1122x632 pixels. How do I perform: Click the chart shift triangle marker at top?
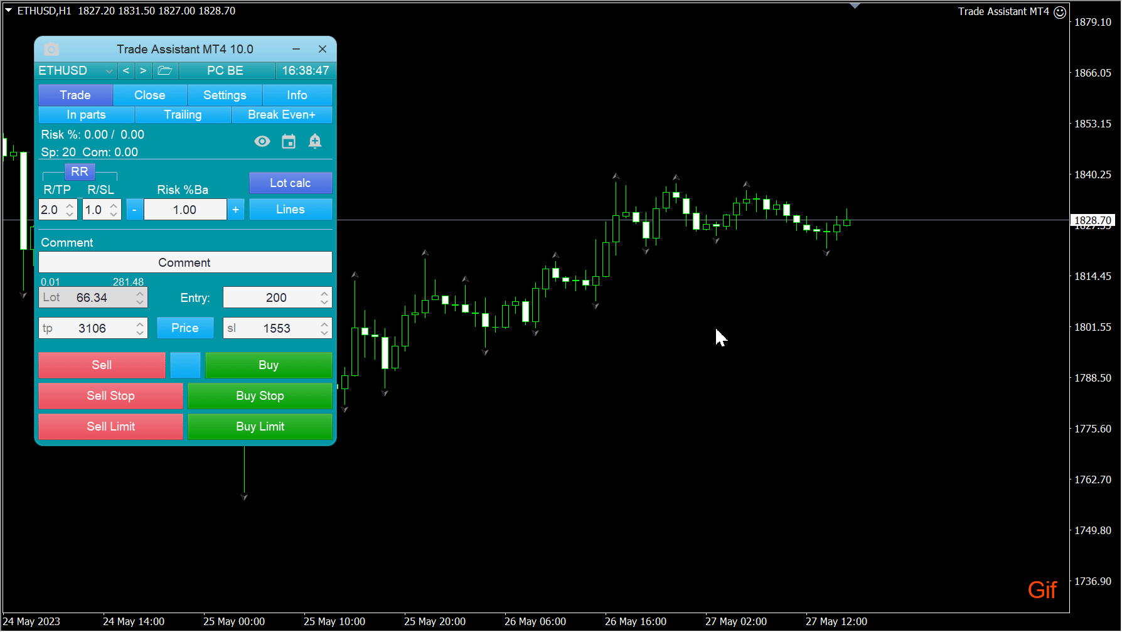(855, 6)
